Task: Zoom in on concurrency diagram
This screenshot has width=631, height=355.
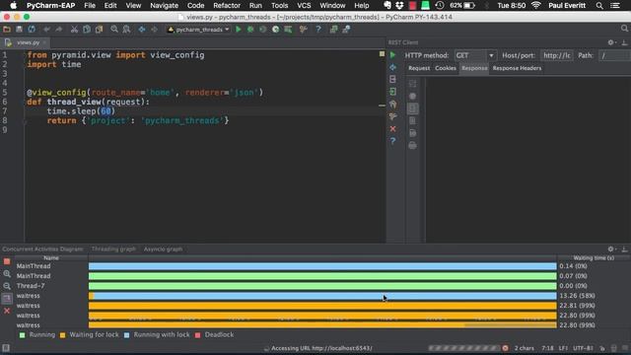Action: (x=7, y=274)
